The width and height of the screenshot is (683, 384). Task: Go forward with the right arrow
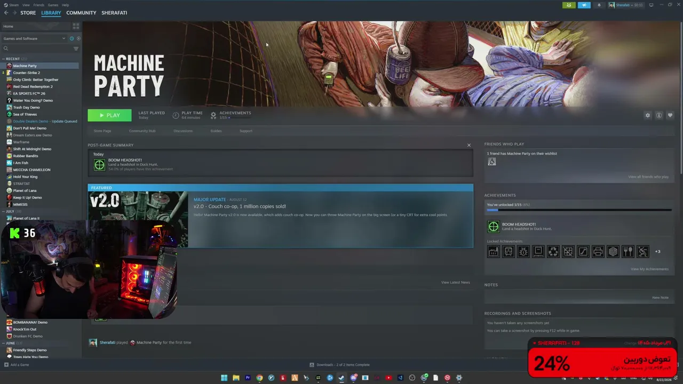14,13
